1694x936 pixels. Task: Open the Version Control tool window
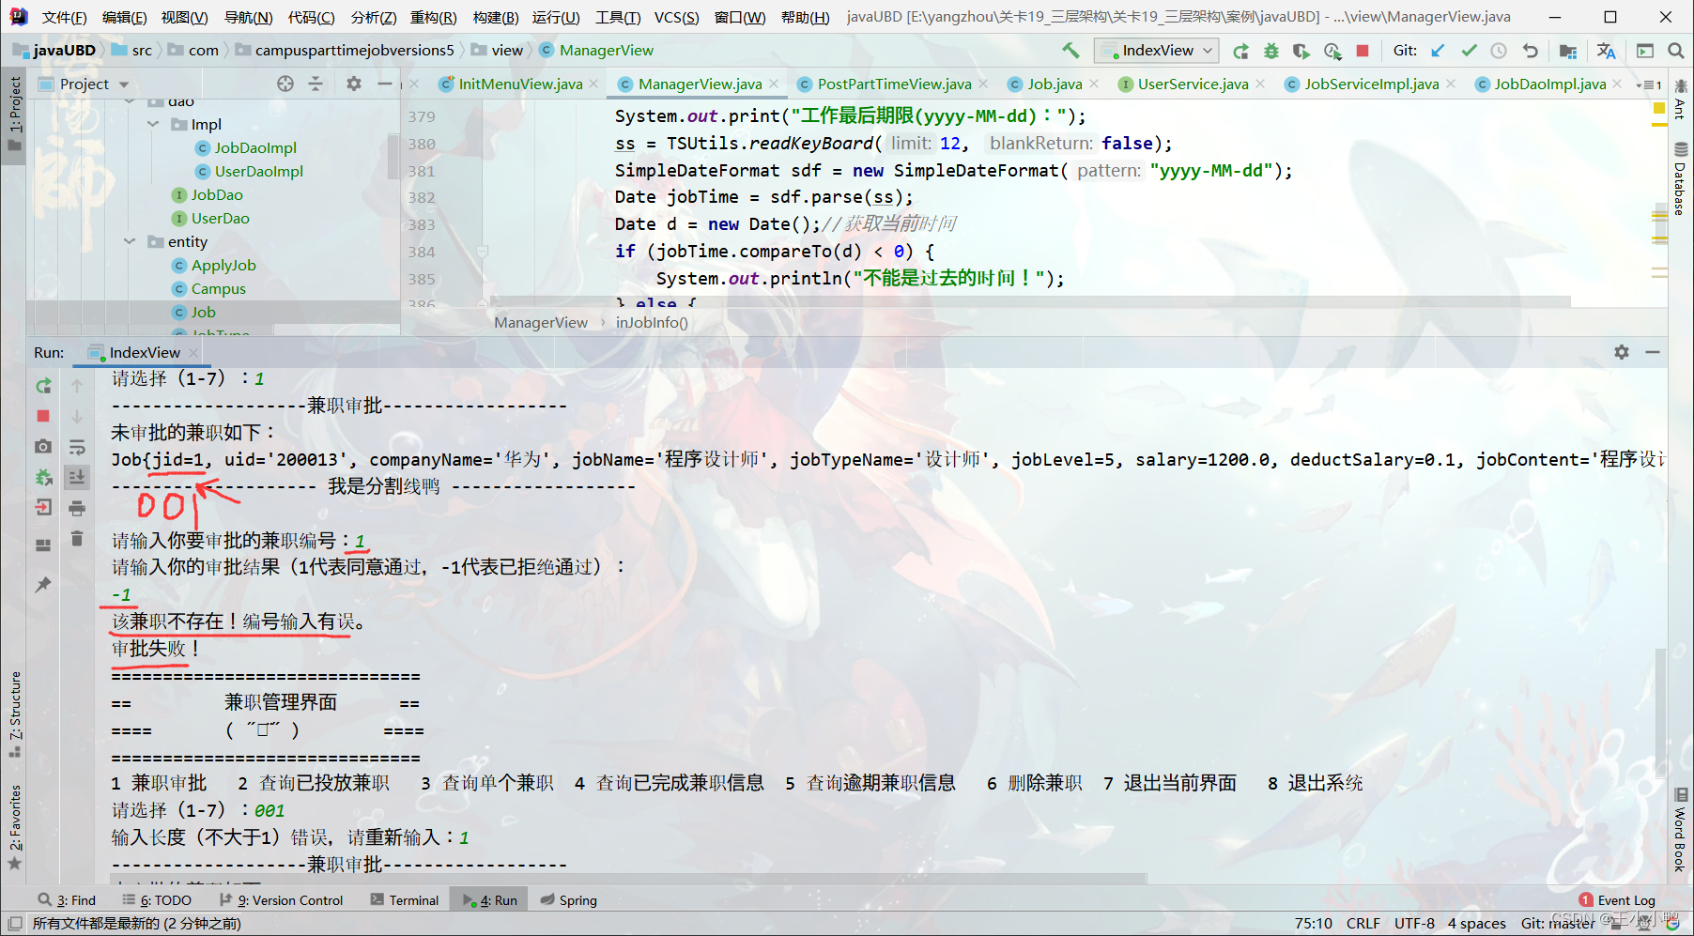pyautogui.click(x=281, y=899)
